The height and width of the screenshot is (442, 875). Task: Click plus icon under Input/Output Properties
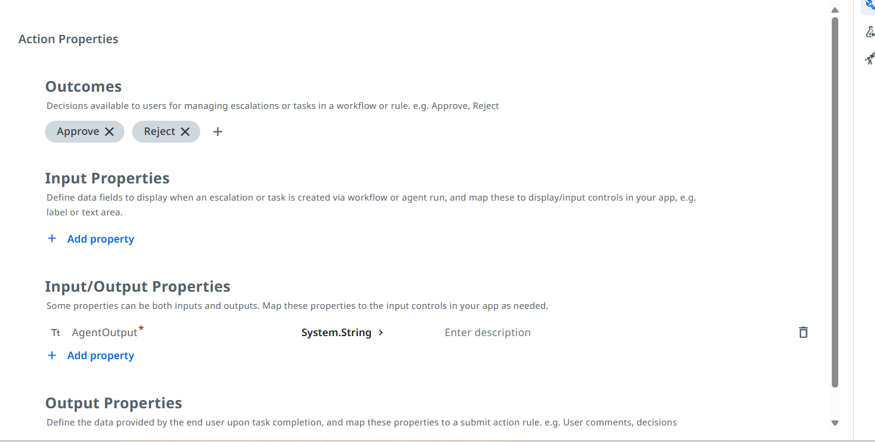(x=52, y=355)
